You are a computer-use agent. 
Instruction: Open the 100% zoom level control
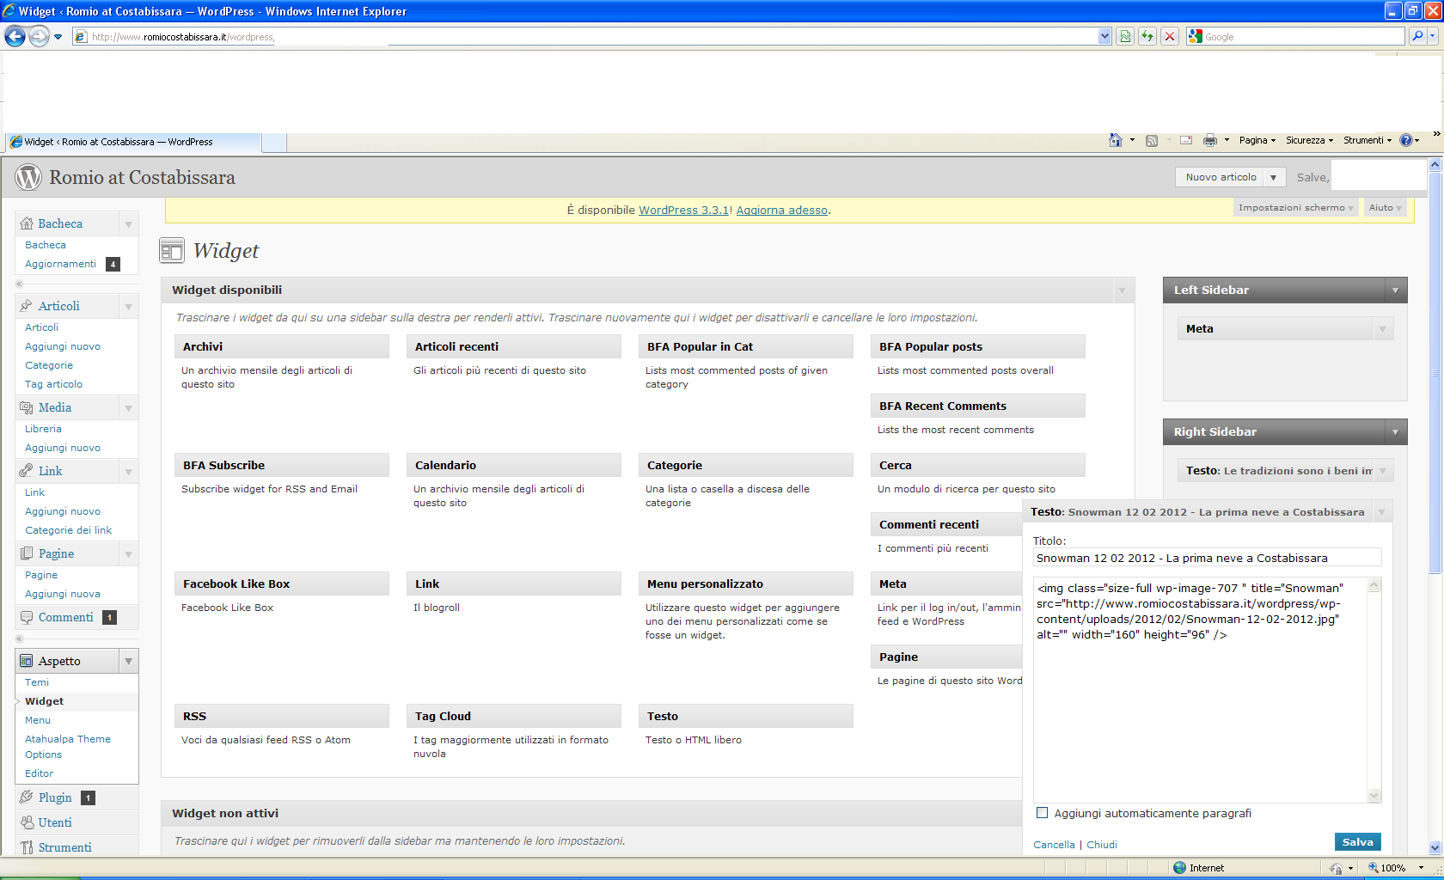click(x=1397, y=868)
